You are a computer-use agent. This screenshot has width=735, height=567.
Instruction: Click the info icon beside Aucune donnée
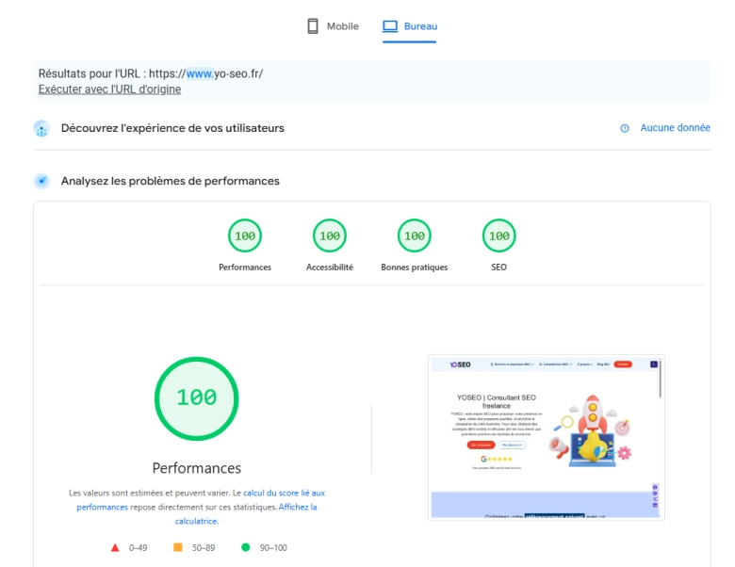point(625,128)
